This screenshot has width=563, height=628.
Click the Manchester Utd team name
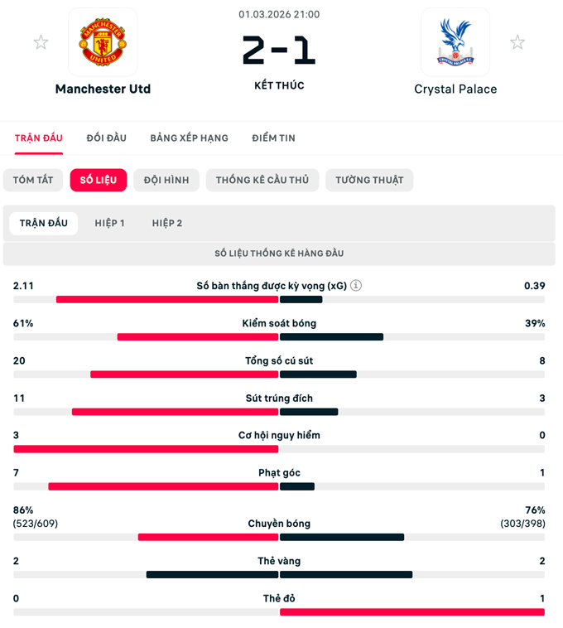(103, 89)
